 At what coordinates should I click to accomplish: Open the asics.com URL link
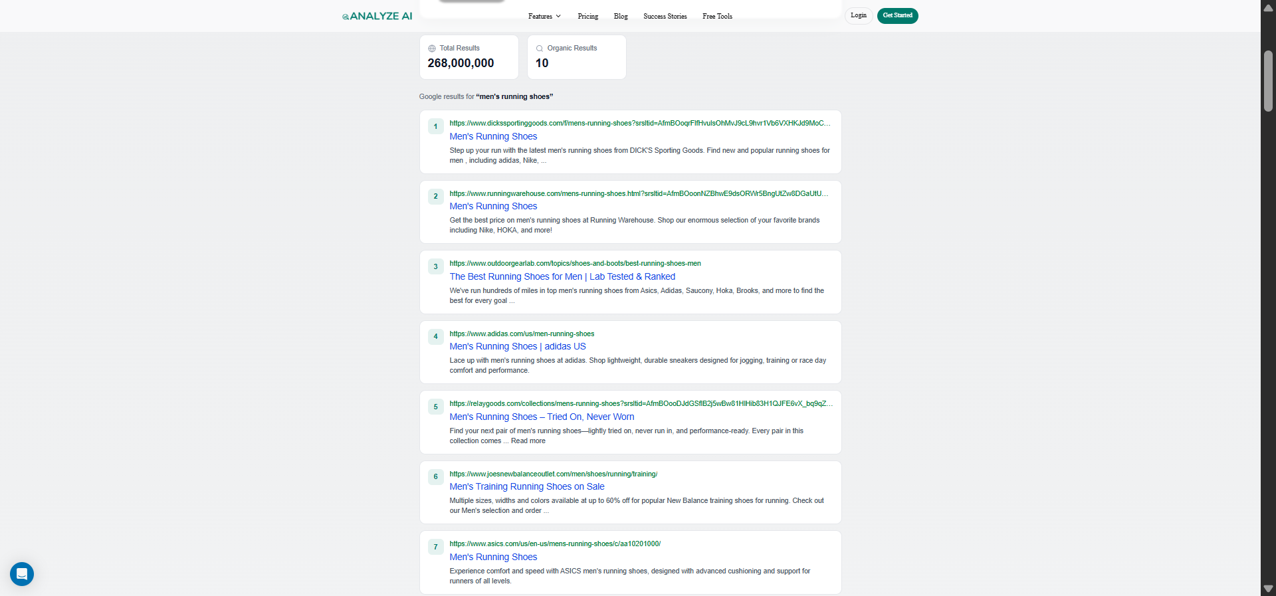tap(555, 544)
